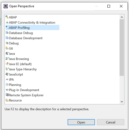Select the Planning clock icon
The image size is (129, 130).
(7, 85)
